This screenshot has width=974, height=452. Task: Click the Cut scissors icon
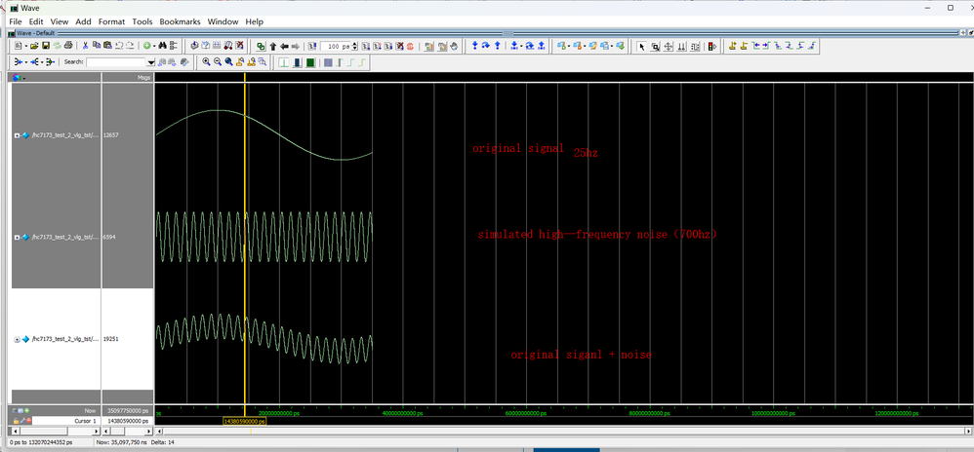[x=85, y=46]
